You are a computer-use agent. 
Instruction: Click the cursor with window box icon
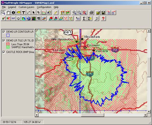point(78,18)
